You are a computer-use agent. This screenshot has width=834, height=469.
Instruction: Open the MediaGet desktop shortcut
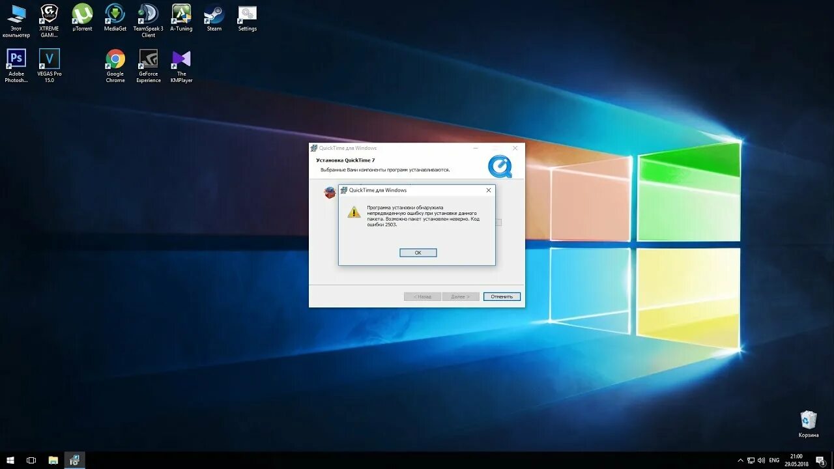pos(115,18)
